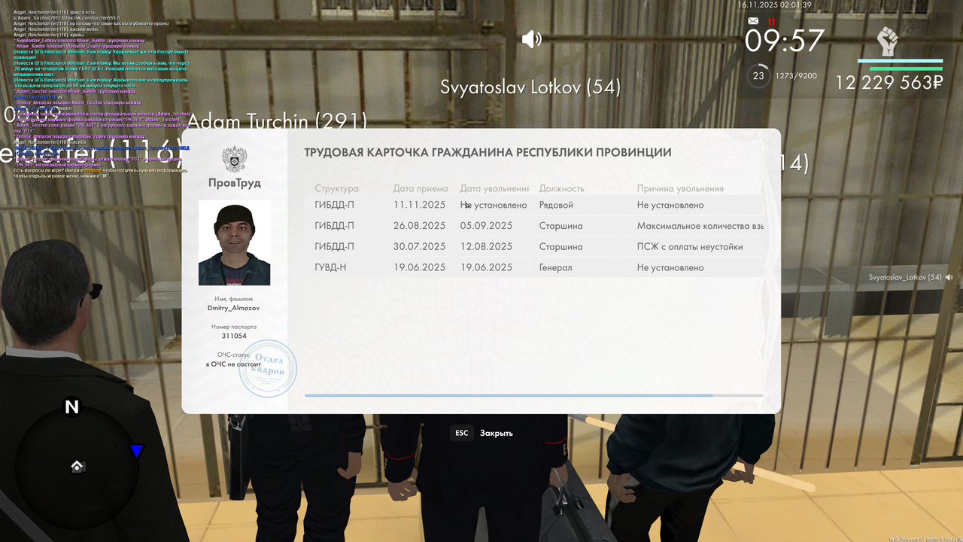Click the status в ОЧС не состоит
This screenshot has width=963, height=542.
pyautogui.click(x=234, y=364)
